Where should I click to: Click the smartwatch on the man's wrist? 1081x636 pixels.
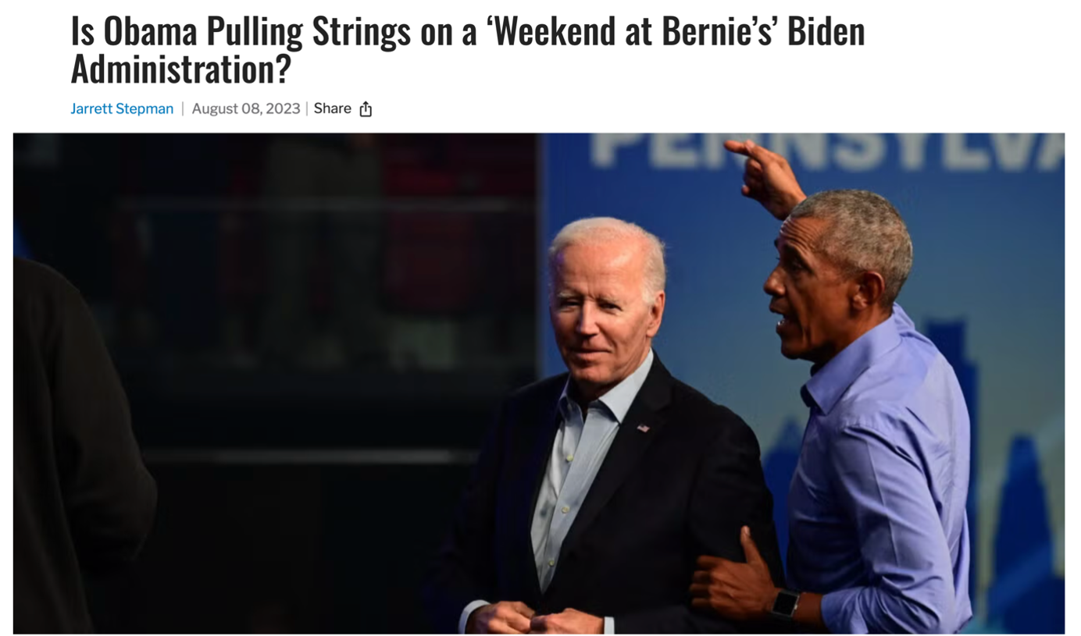(x=786, y=603)
